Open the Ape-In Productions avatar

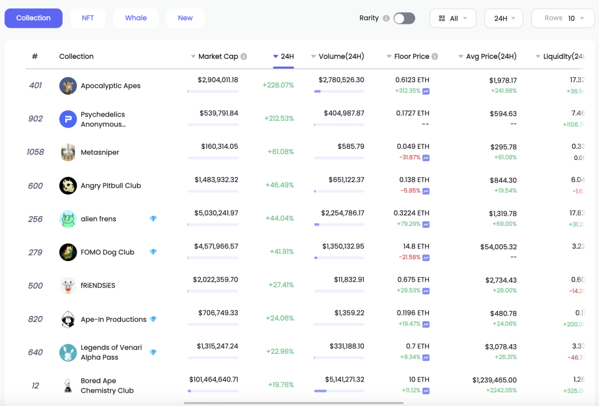pyautogui.click(x=68, y=319)
